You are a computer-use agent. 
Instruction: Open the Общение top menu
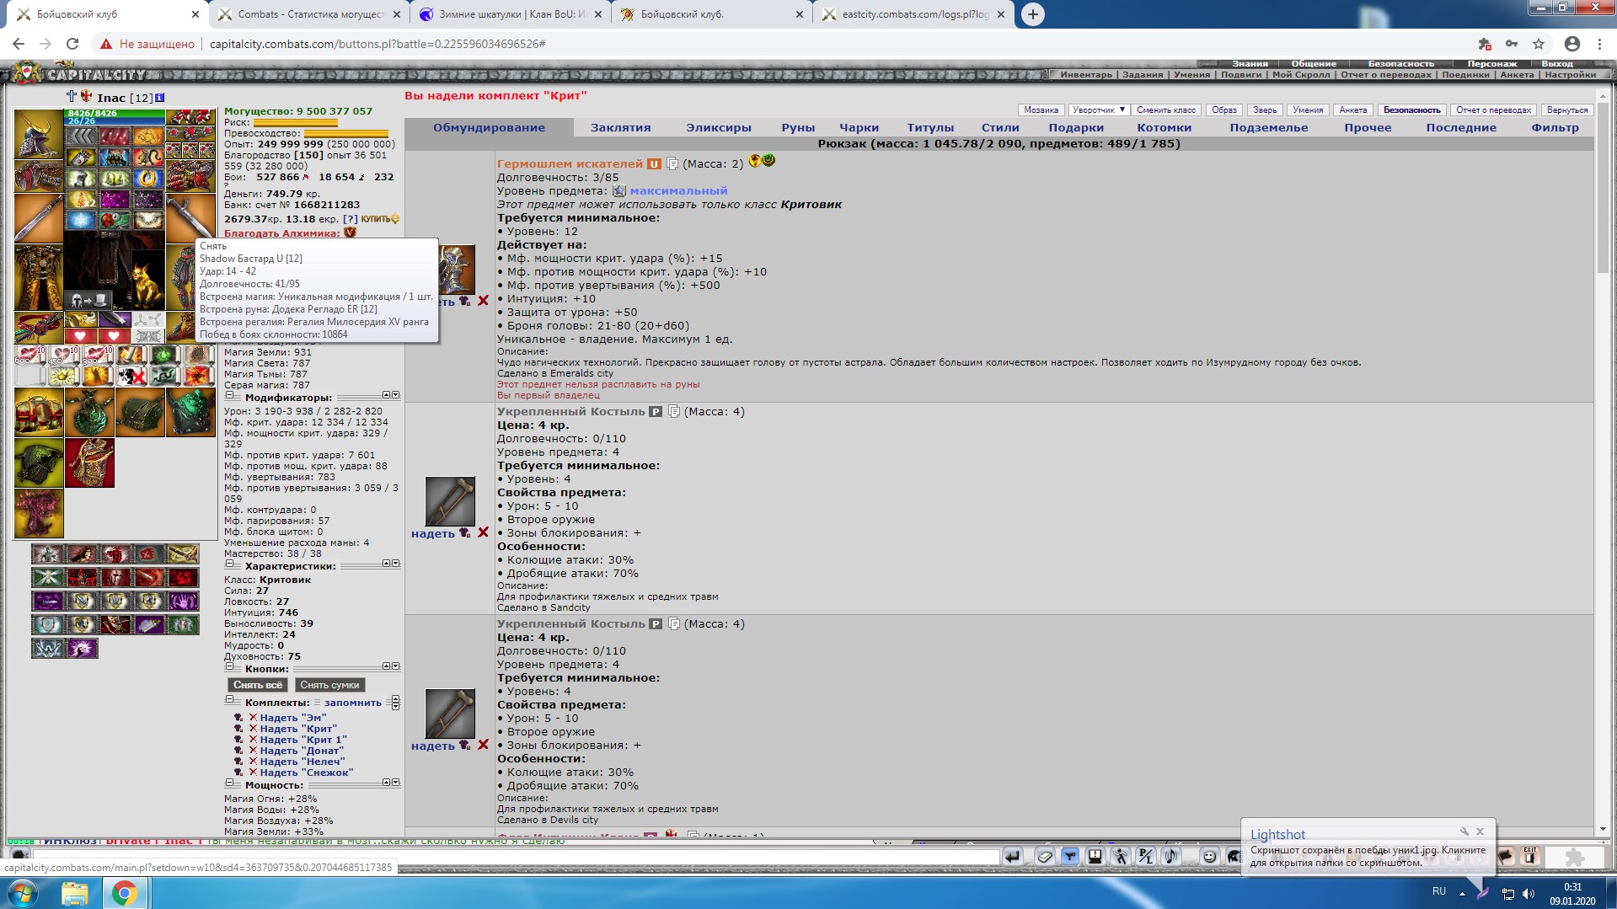tap(1314, 63)
